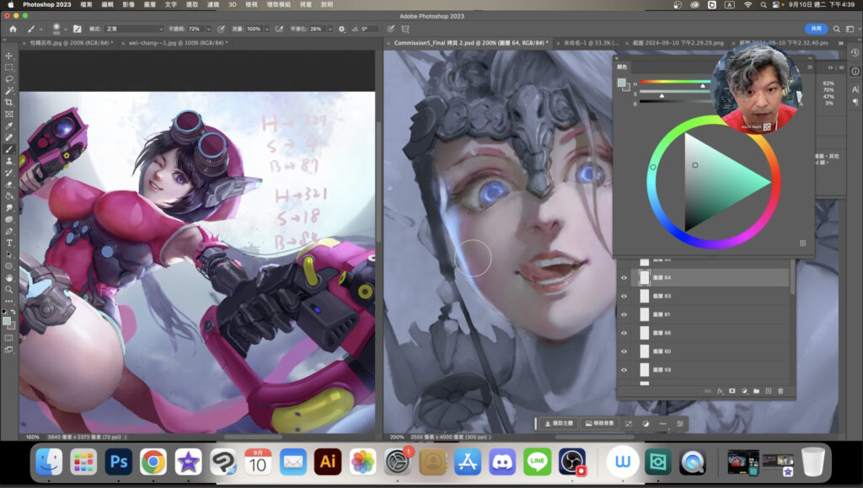
Task: Select the Healing Brush tool
Action: 9,137
